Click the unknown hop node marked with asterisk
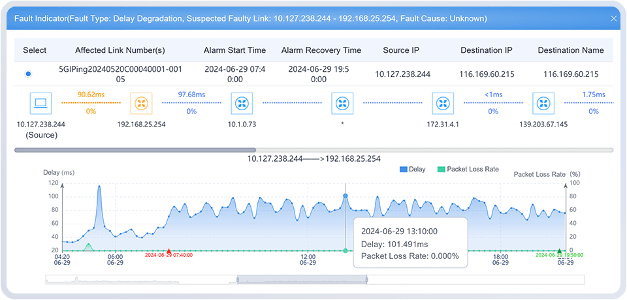Screen dimensions: 627x300 342,103
